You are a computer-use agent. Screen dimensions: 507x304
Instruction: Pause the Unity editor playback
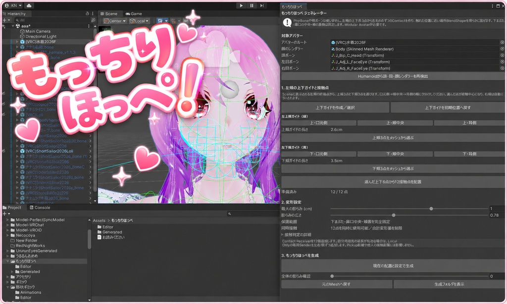point(252,5)
